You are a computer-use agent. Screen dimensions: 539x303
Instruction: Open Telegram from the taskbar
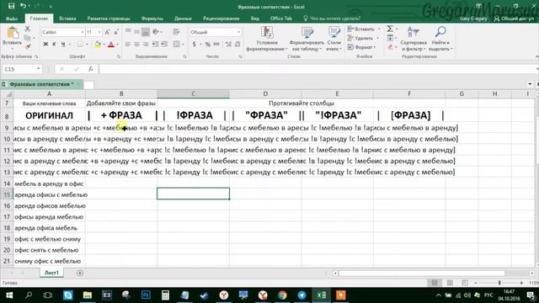click(x=302, y=295)
